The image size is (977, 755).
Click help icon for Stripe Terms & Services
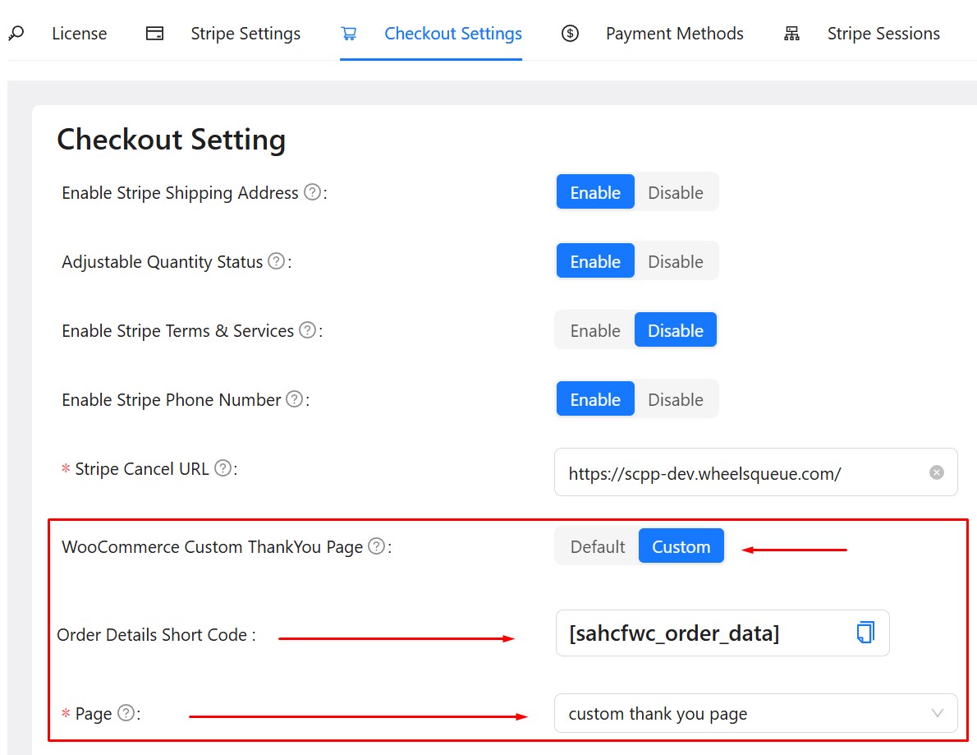(307, 330)
